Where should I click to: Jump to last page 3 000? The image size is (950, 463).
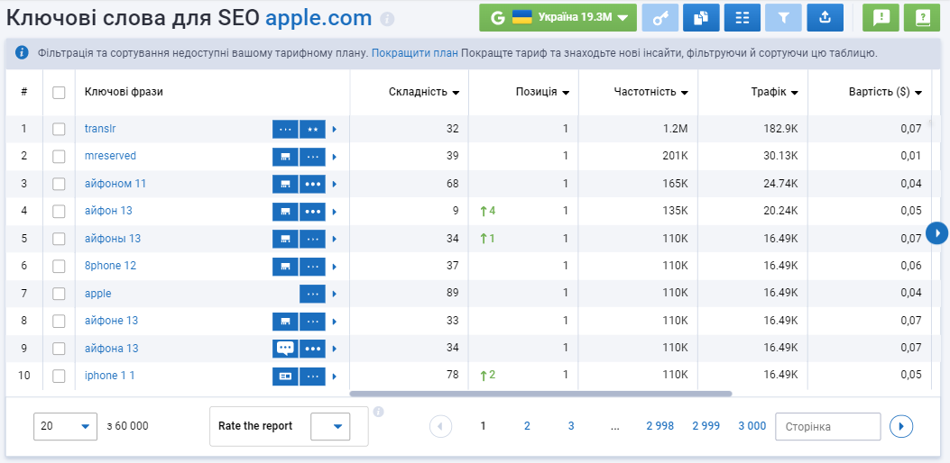752,426
